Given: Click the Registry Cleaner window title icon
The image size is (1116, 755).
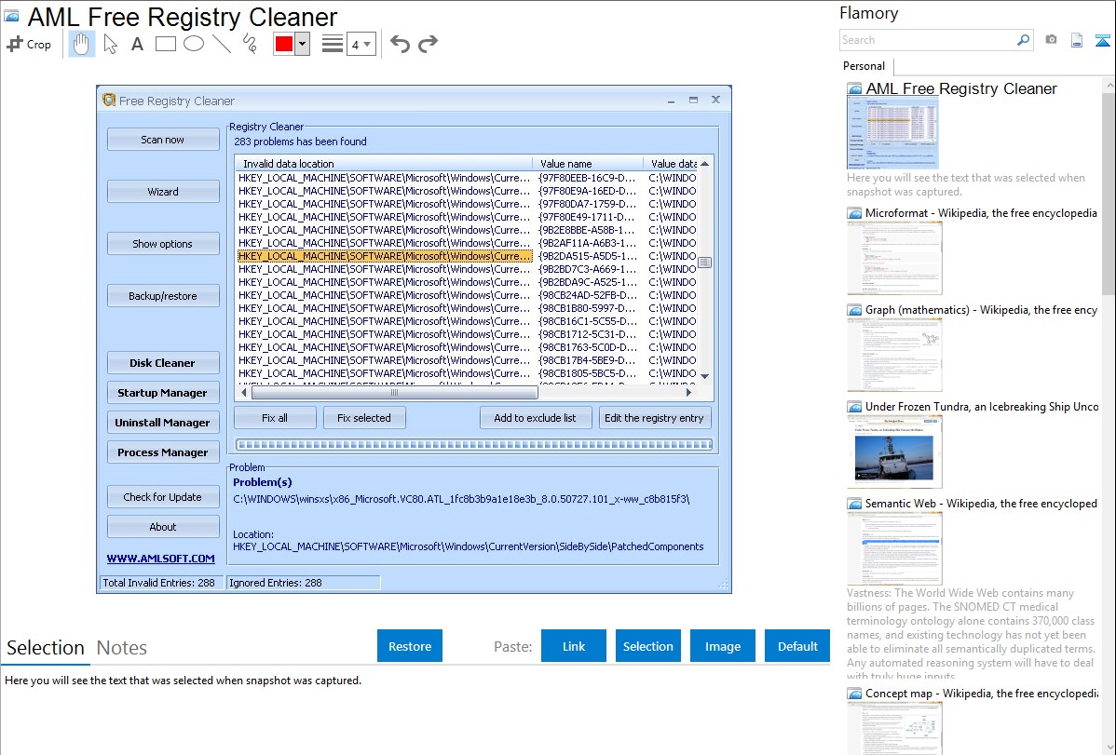Looking at the screenshot, I should 109,100.
